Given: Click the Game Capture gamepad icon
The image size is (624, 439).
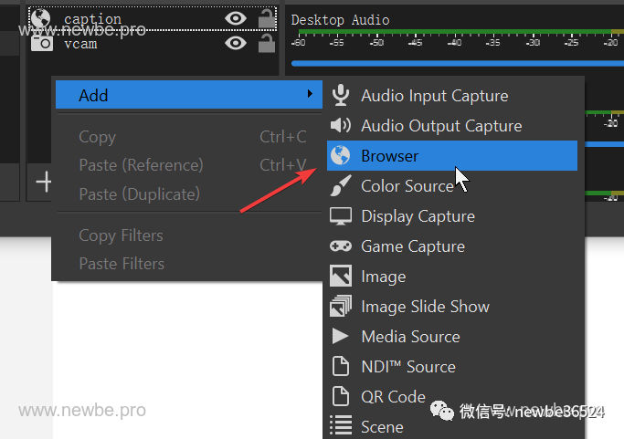Looking at the screenshot, I should [x=341, y=246].
